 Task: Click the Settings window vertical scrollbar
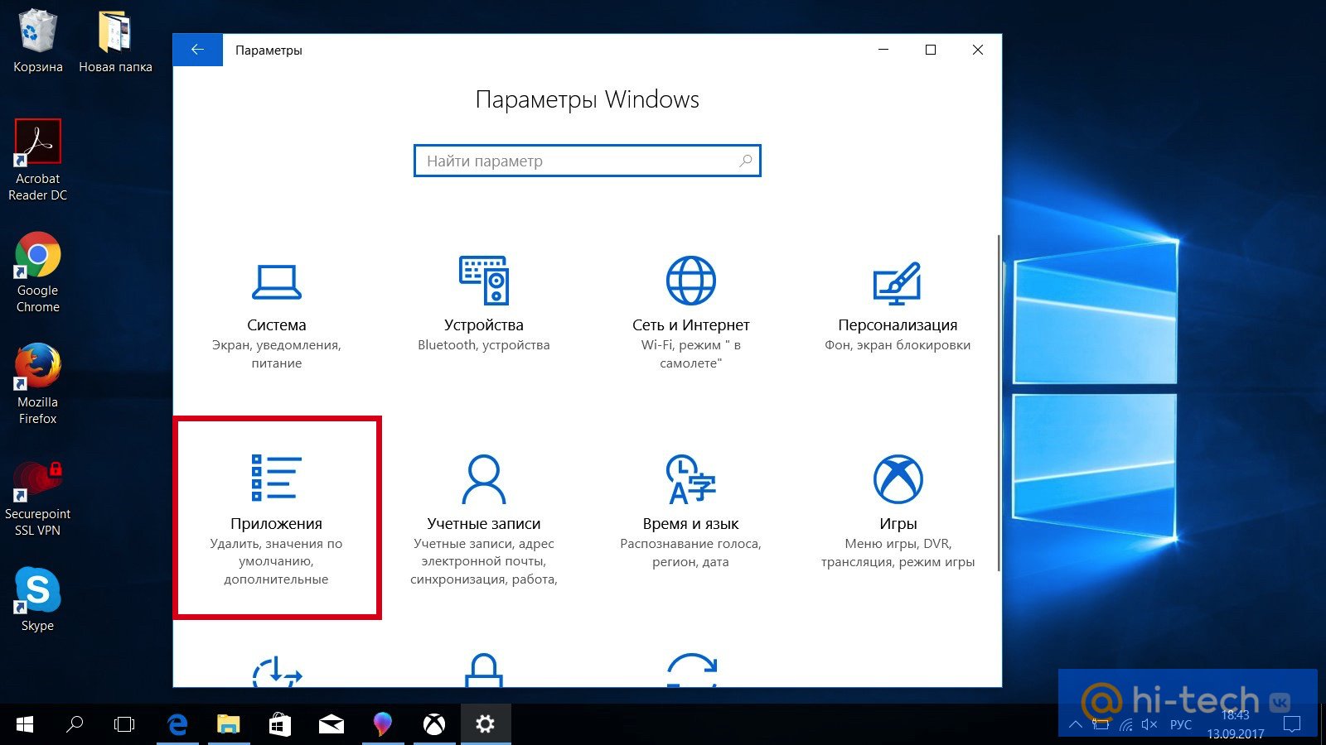[998, 402]
